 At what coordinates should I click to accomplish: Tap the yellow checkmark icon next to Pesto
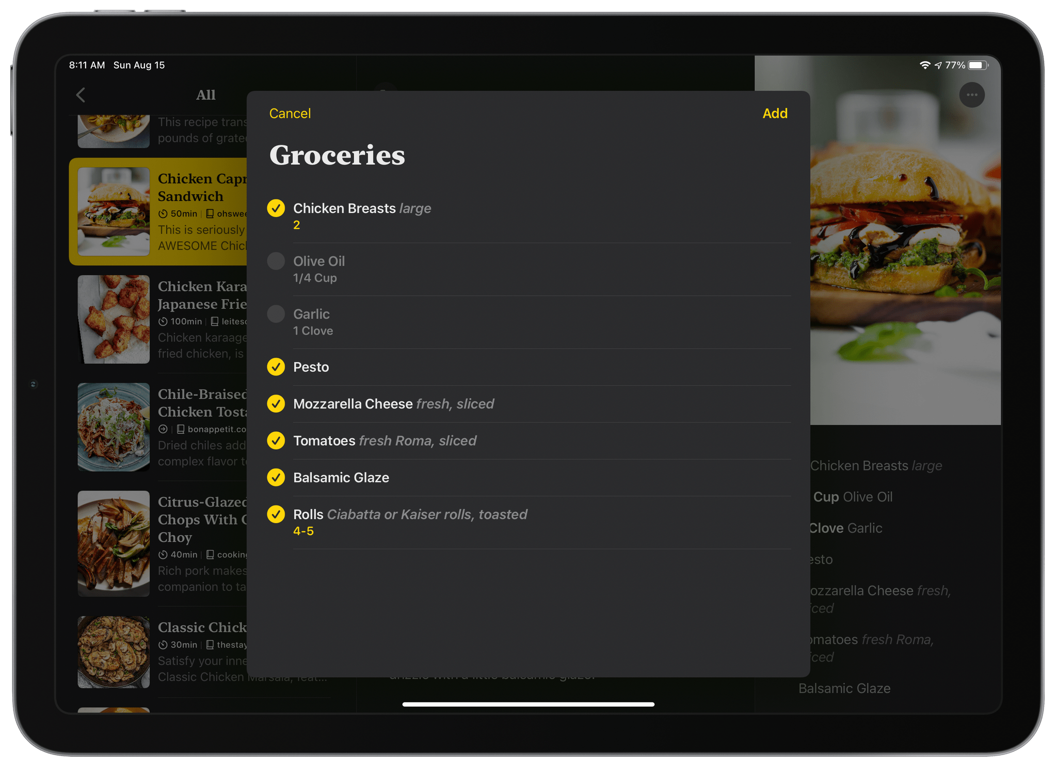click(277, 367)
